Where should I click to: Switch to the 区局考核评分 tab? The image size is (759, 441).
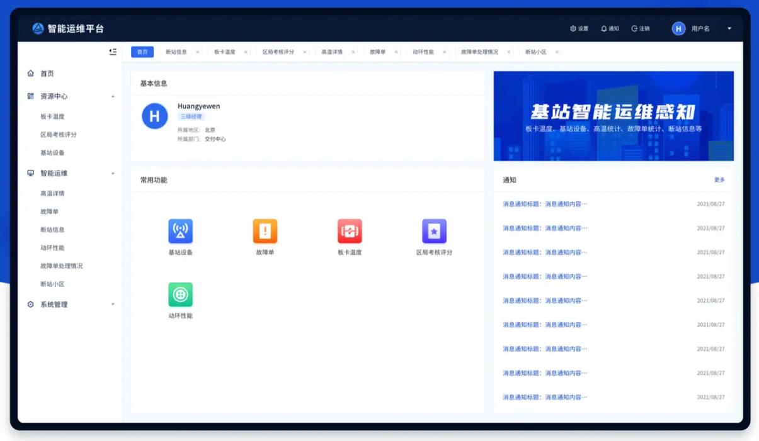(x=278, y=52)
